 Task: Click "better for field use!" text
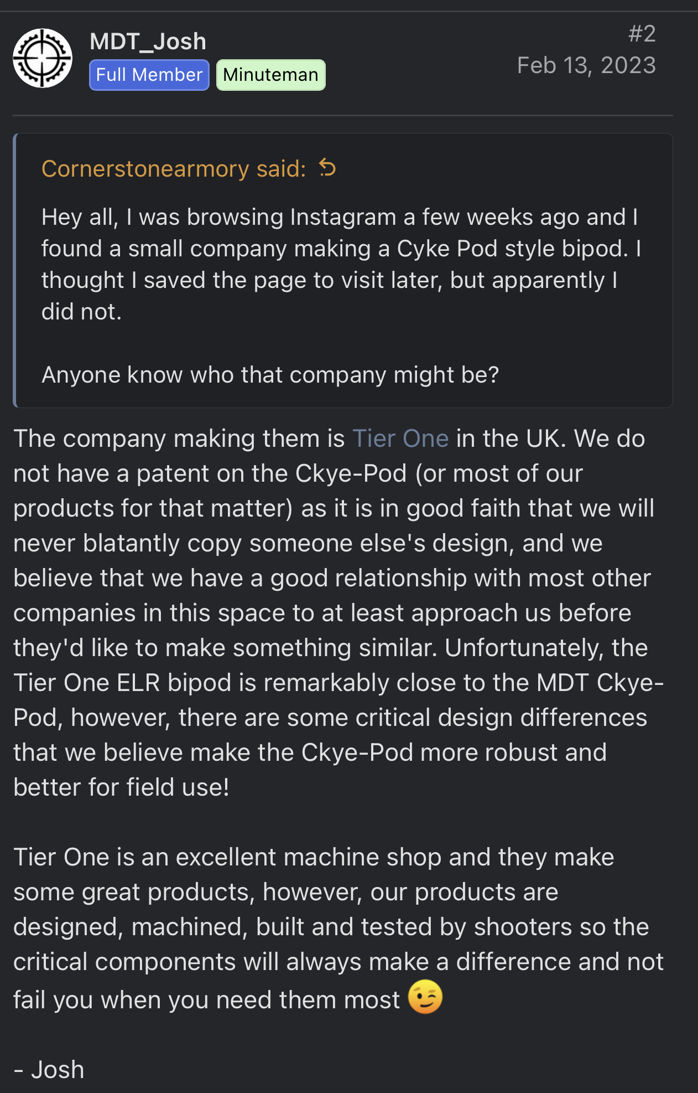121,787
